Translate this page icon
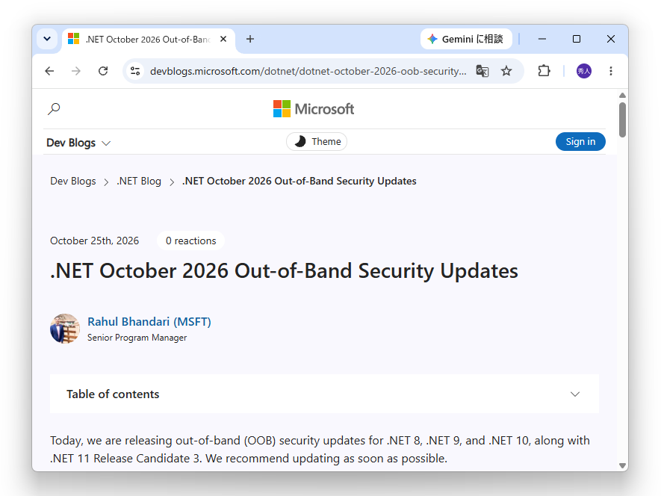 click(x=482, y=71)
